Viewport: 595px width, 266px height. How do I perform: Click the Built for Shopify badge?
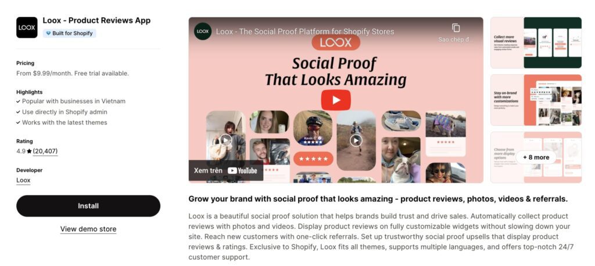(70, 33)
